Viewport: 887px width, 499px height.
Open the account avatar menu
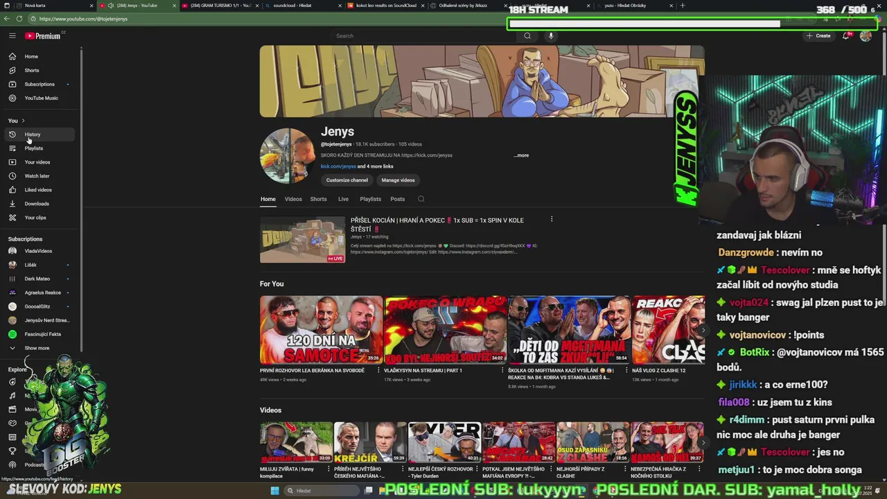[866, 35]
